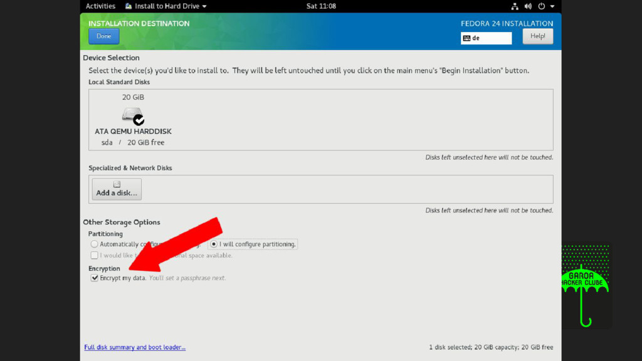Click the blue Done button
The image size is (642, 361).
pyautogui.click(x=103, y=36)
